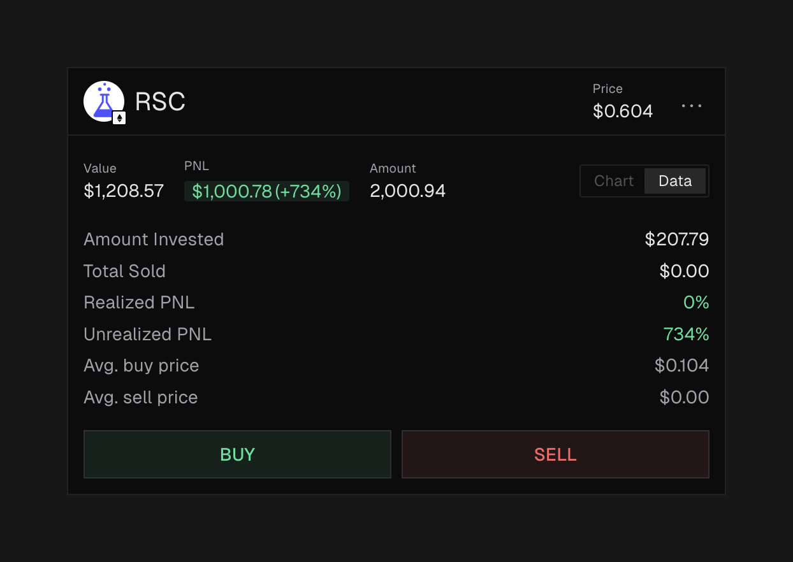Viewport: 793px width, 562px height.
Task: Click the Total Sold row label
Action: 124,271
